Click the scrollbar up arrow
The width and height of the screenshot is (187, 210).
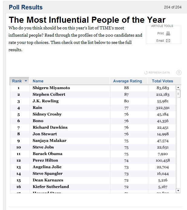178,88
